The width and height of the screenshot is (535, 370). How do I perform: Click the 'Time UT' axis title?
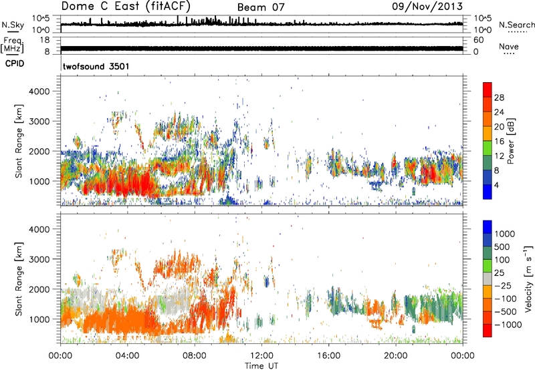[x=261, y=366]
